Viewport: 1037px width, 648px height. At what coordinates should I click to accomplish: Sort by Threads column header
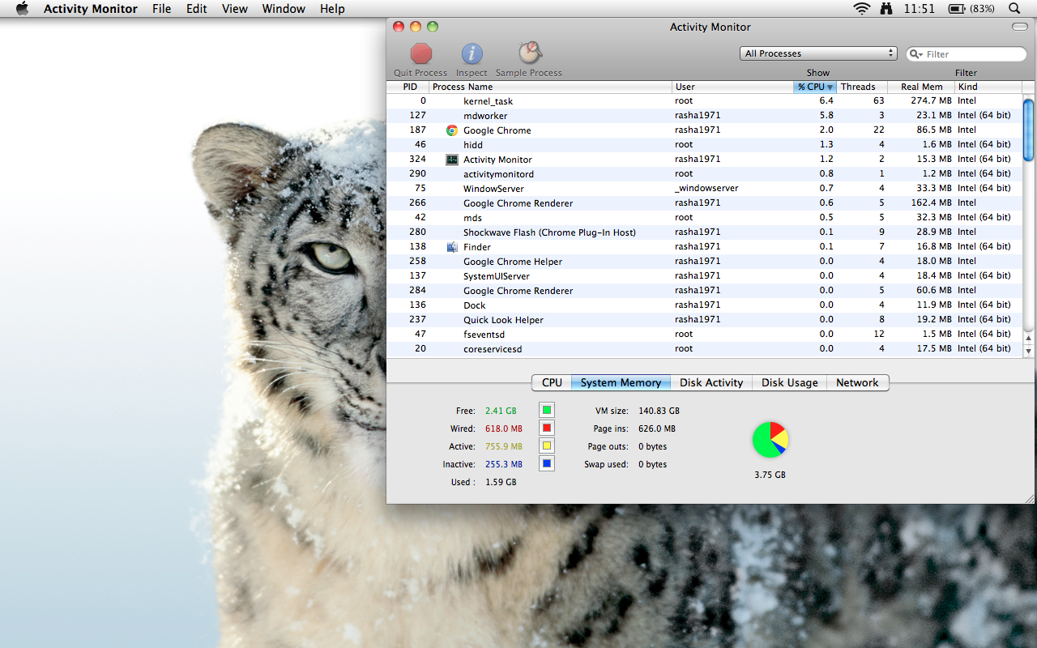tap(861, 87)
